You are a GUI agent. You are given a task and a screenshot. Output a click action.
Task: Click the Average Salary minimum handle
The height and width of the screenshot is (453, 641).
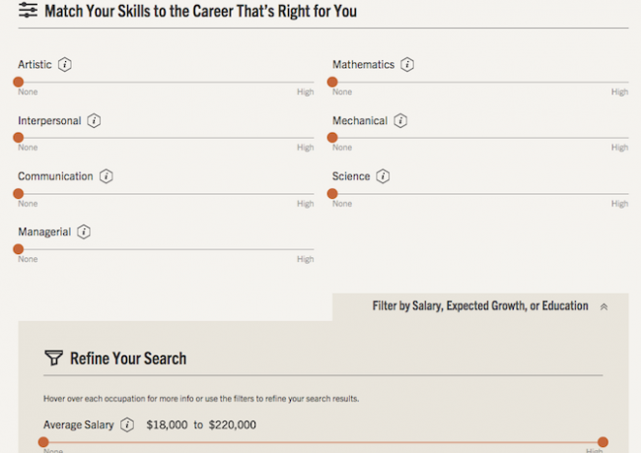point(43,442)
